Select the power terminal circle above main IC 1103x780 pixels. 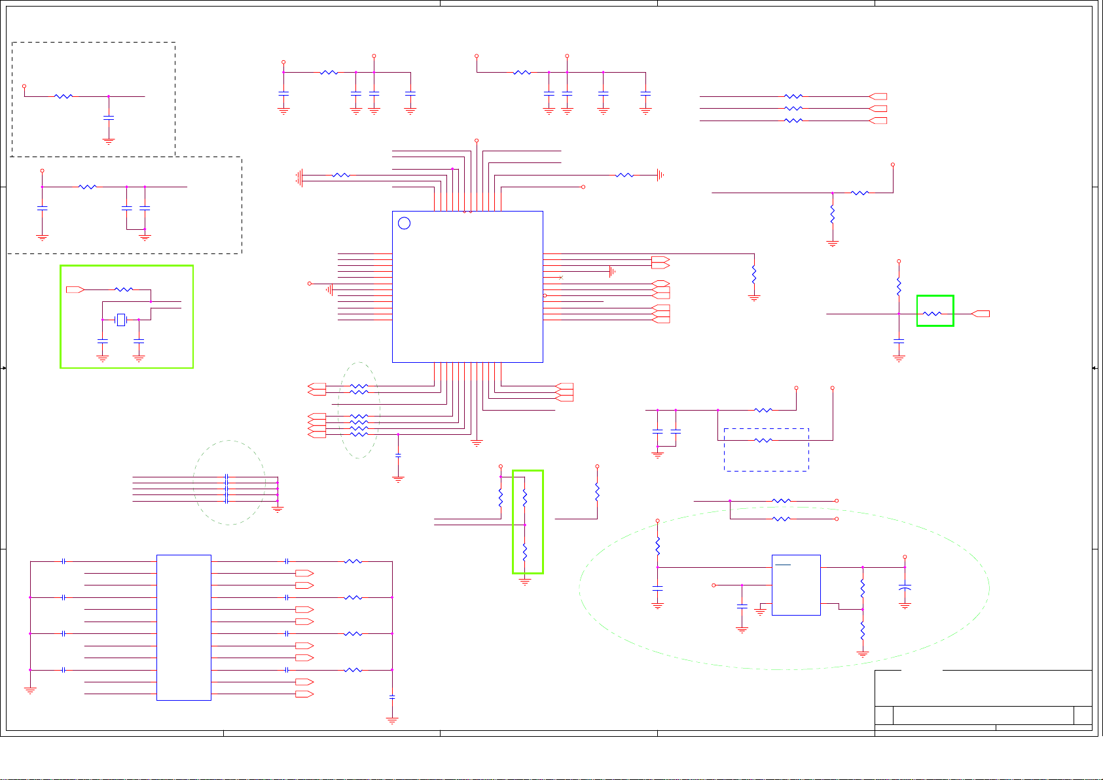(477, 141)
